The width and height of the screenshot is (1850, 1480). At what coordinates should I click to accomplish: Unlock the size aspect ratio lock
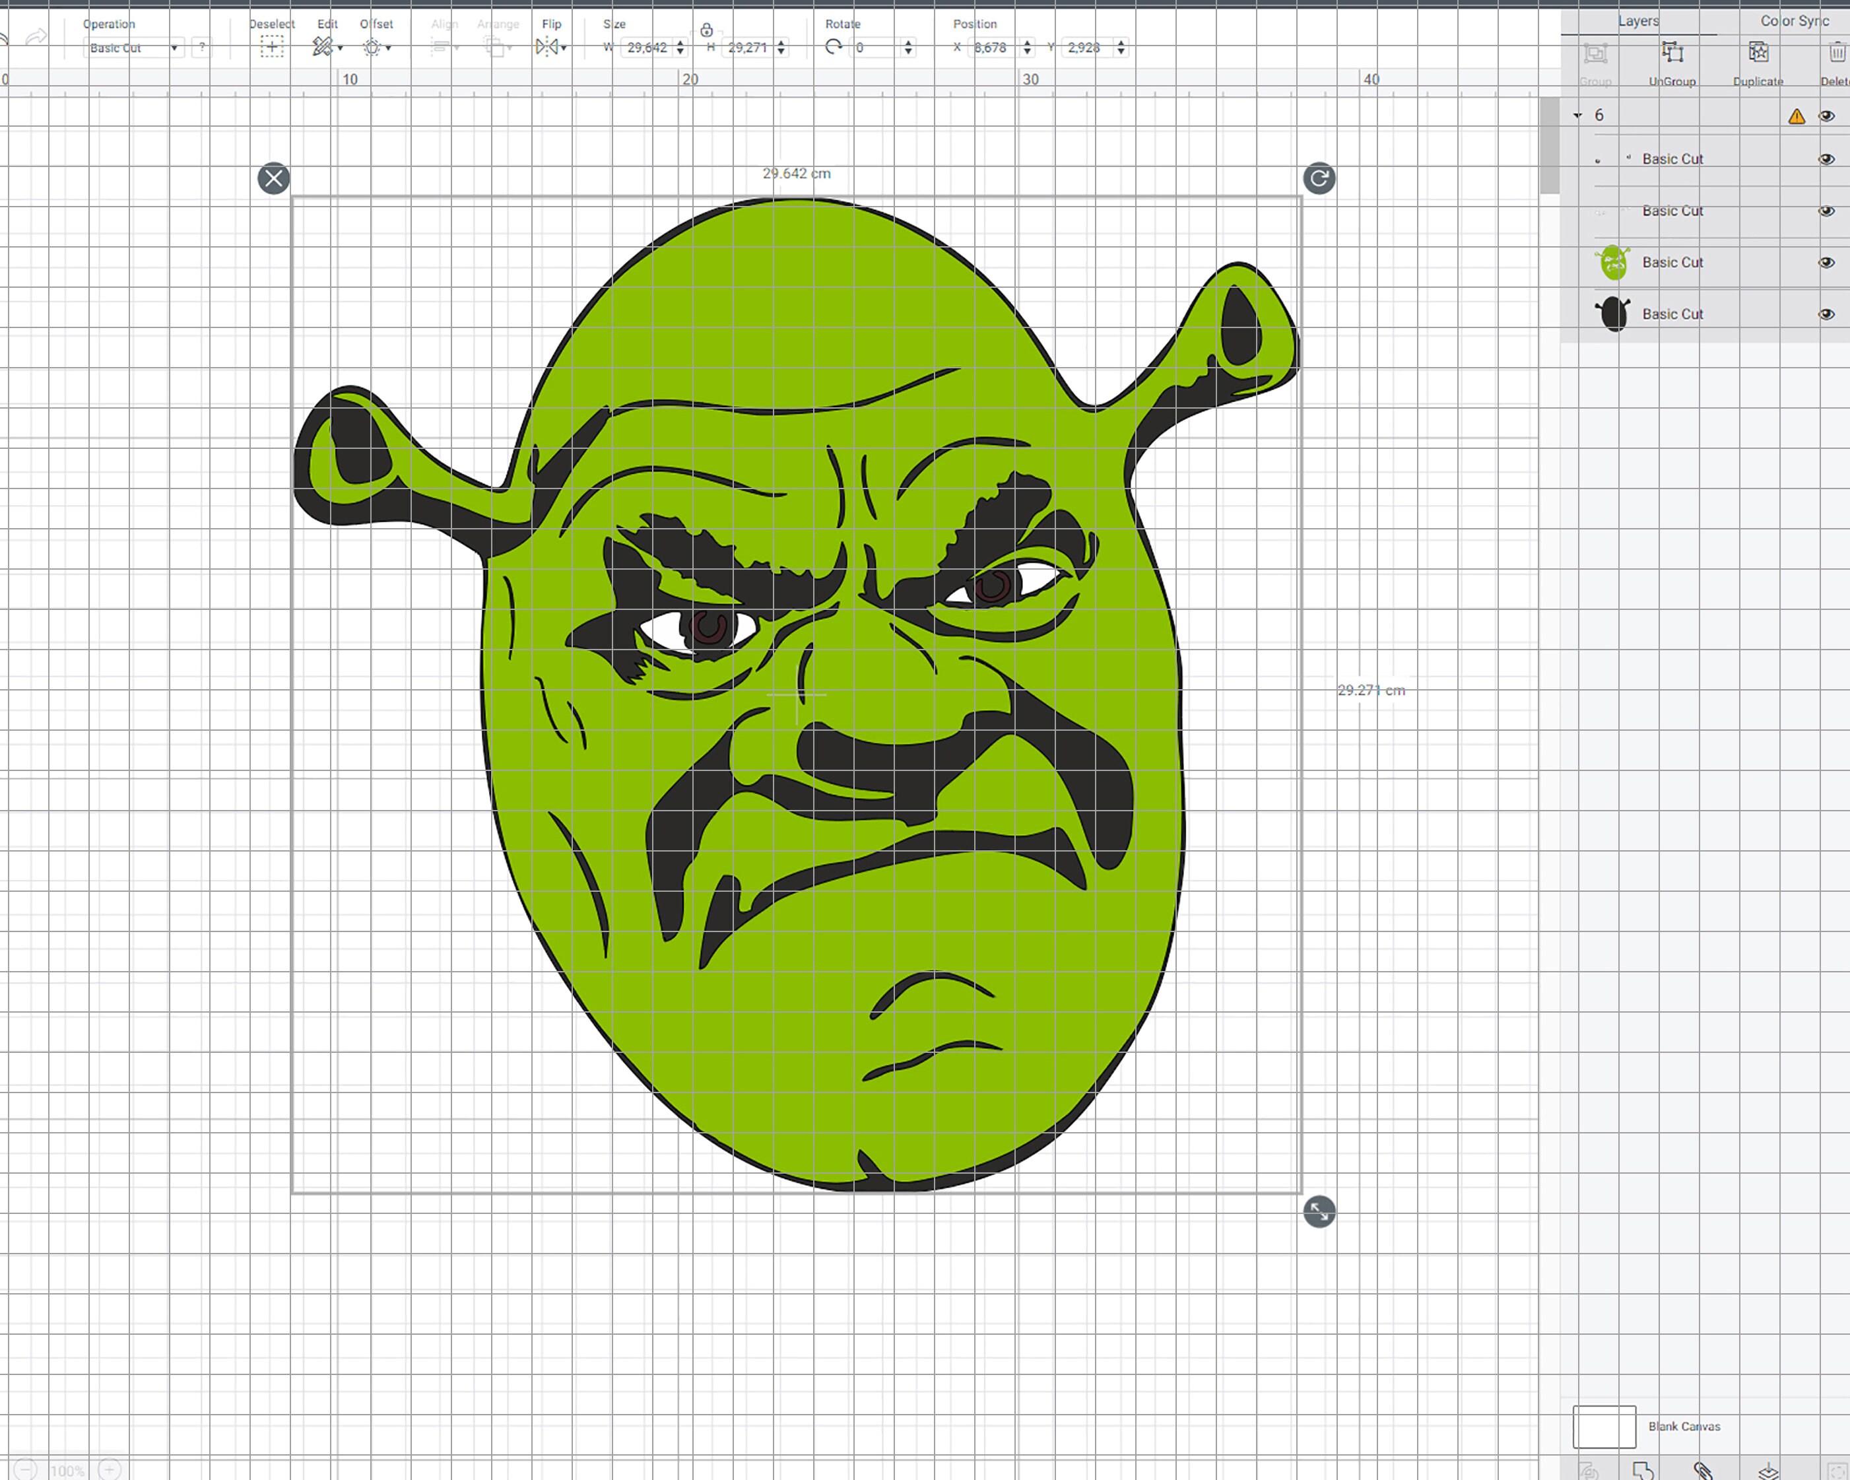707,29
